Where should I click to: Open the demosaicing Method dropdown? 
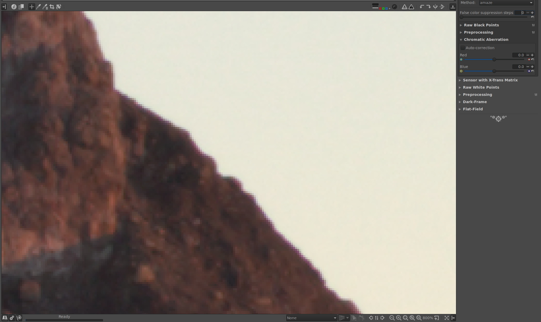pos(506,3)
